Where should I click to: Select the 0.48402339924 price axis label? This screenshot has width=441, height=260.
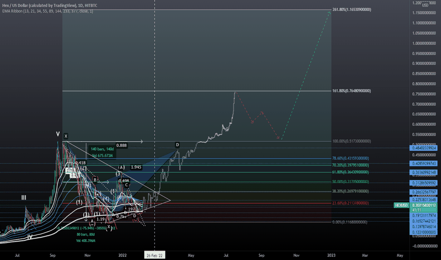(424, 148)
